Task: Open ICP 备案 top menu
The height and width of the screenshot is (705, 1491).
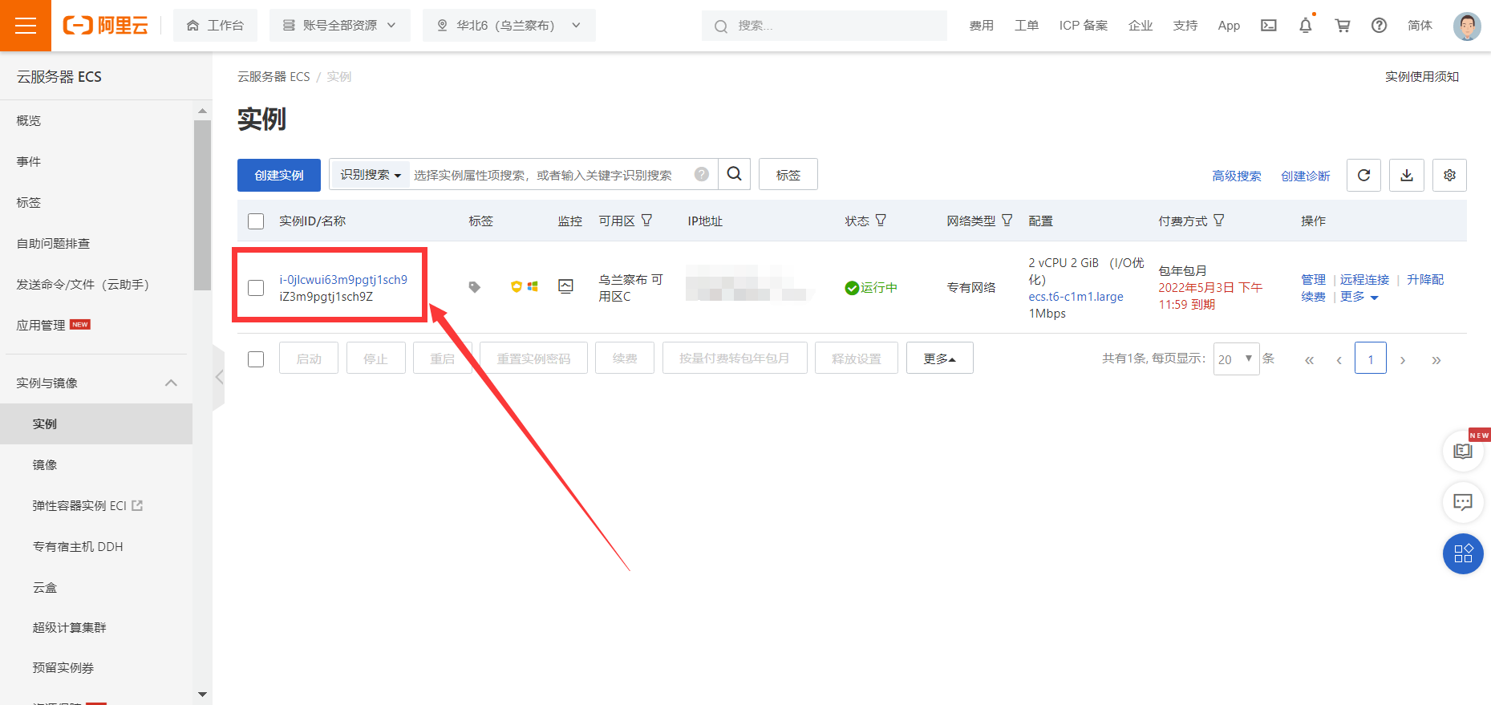Action: click(1083, 26)
